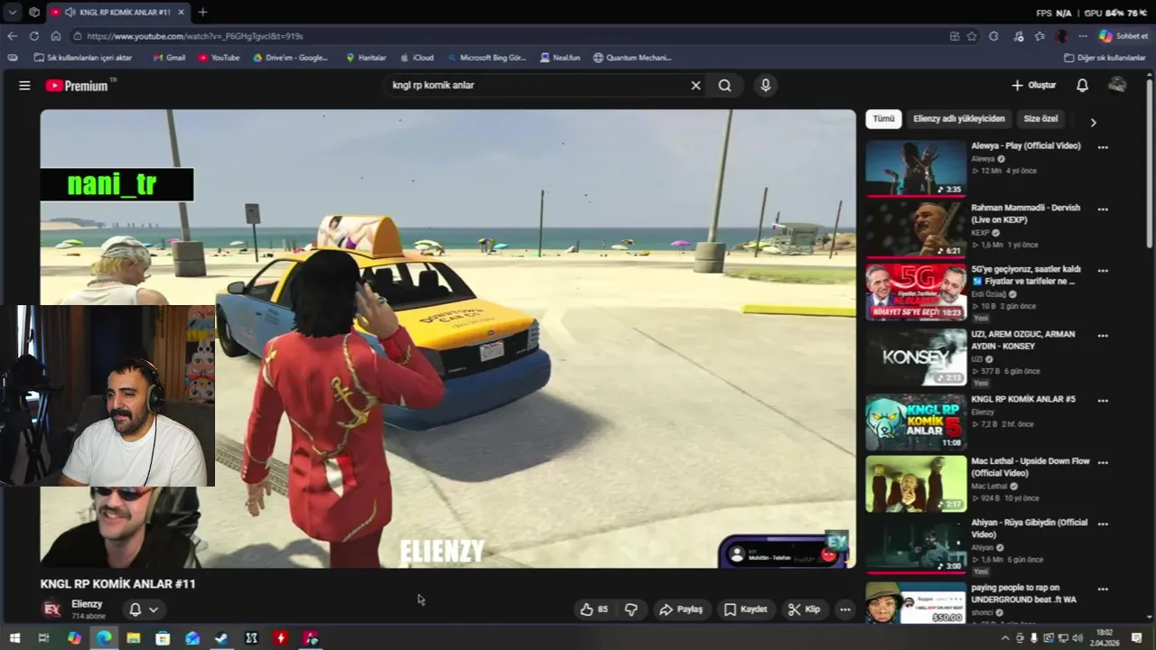Run search with the magnifier button
The image size is (1156, 650).
724,86
